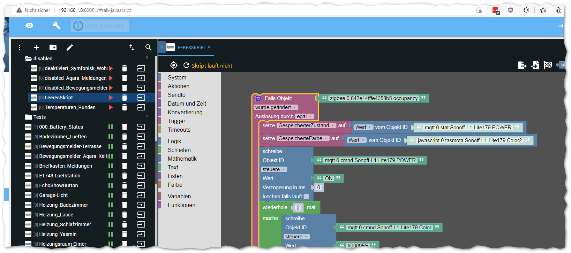Toggle 'löschen falls läuft' checkbox
Image resolution: width=571 pixels, height=253 pixels.
(x=306, y=197)
